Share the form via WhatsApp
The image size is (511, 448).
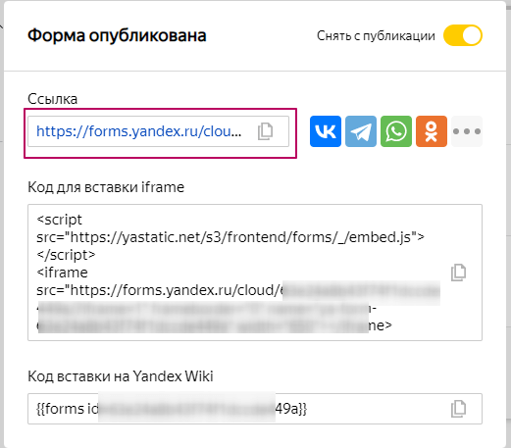point(396,131)
